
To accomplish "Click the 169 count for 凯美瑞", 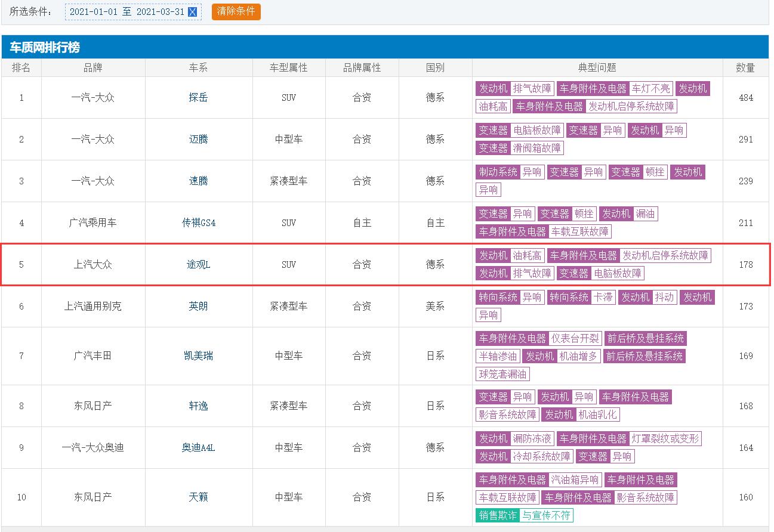I will 746,356.
